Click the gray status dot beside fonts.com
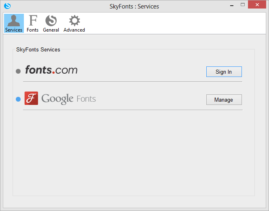This screenshot has width=269, height=211. point(18,71)
